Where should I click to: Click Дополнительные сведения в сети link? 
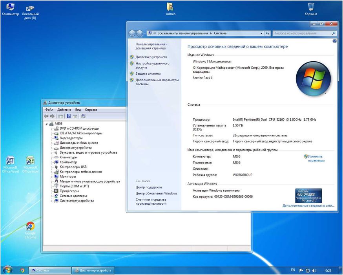[x=308, y=205]
